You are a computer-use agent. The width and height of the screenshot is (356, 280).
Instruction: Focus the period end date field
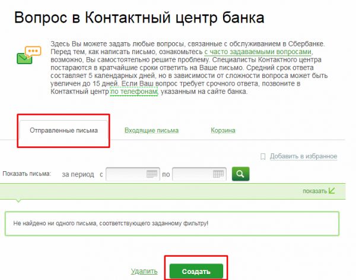pyautogui.click(x=199, y=174)
